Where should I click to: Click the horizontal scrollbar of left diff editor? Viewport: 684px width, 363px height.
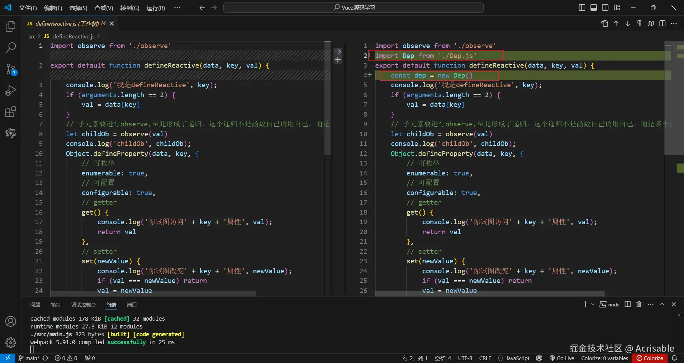[x=153, y=294]
